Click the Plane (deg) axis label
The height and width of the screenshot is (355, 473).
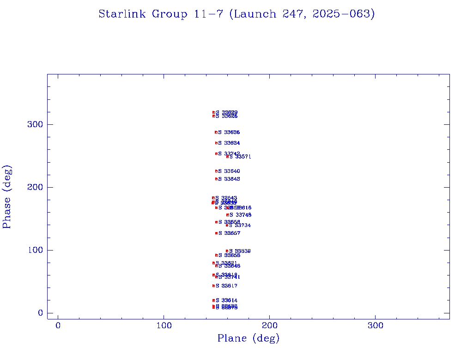coord(249,338)
